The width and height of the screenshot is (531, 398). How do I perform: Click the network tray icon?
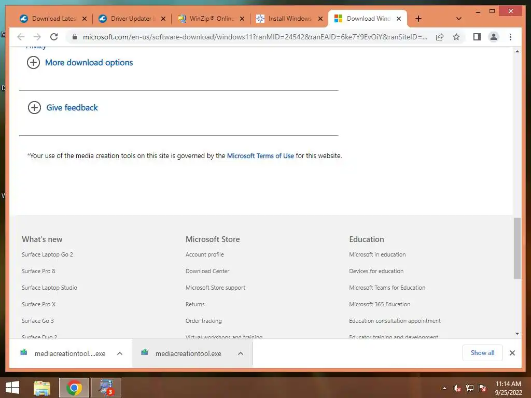tap(469, 388)
